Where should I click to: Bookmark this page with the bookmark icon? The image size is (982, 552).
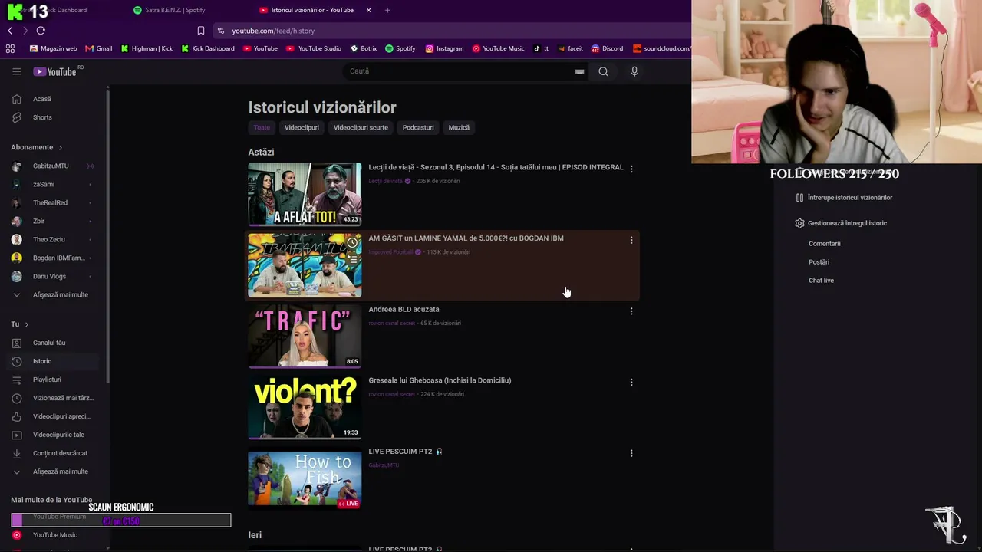pos(201,31)
